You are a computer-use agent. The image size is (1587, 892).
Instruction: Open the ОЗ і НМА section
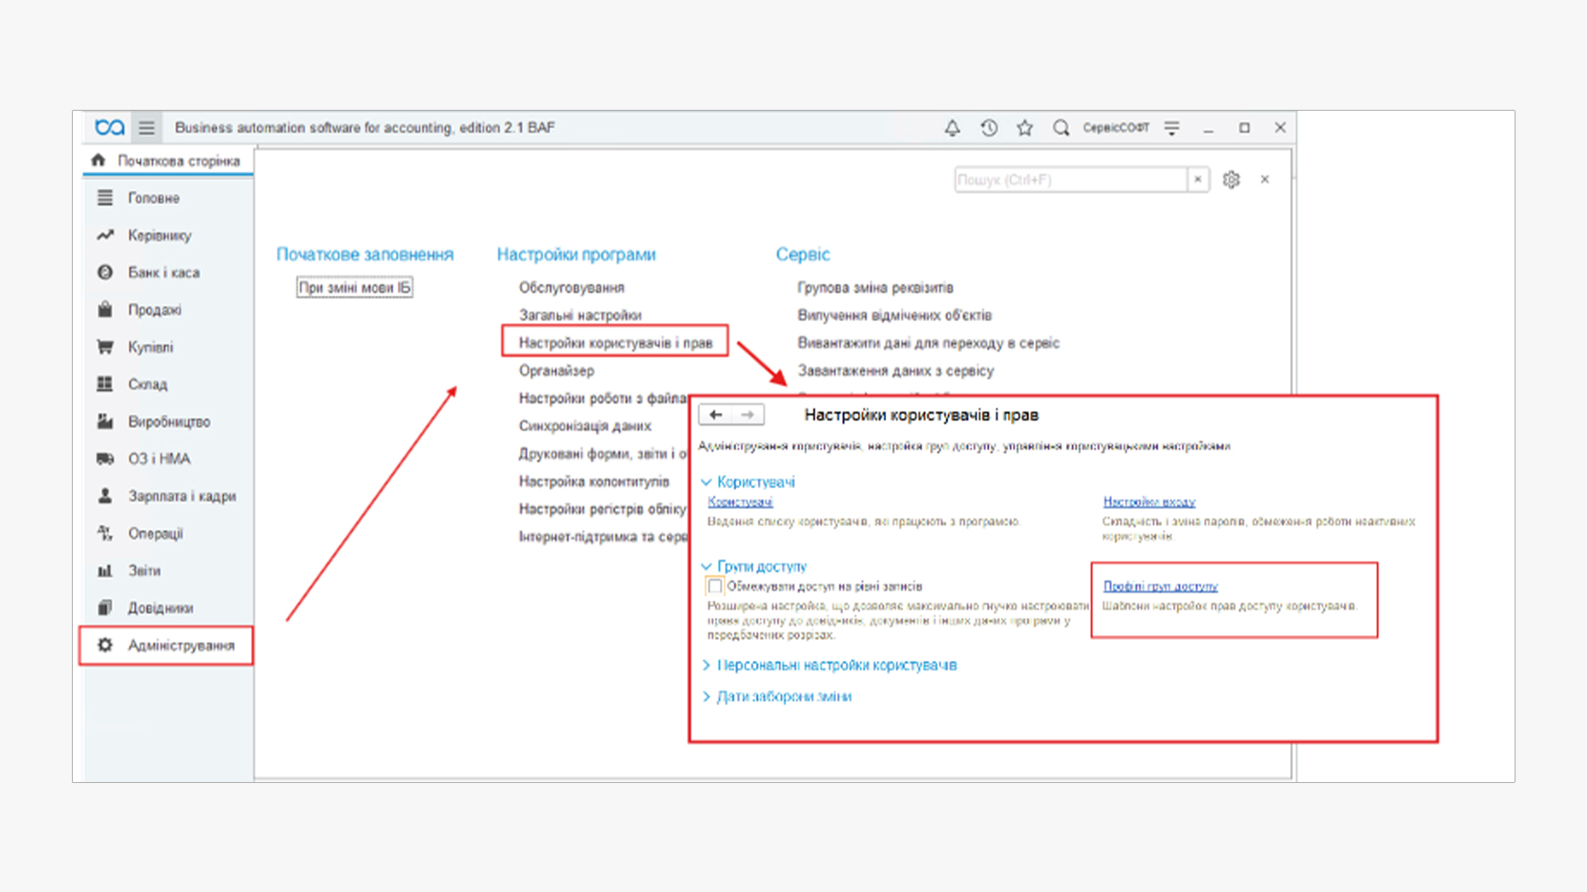point(159,459)
